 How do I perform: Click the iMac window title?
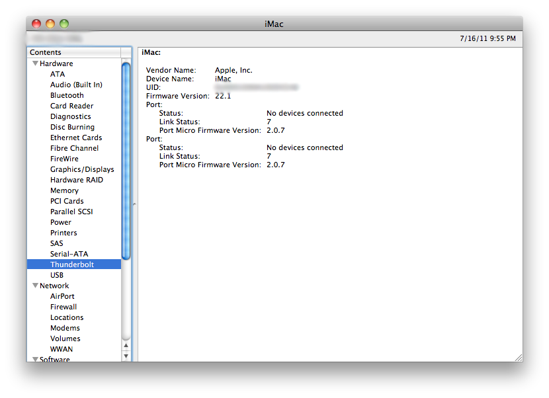pos(274,24)
